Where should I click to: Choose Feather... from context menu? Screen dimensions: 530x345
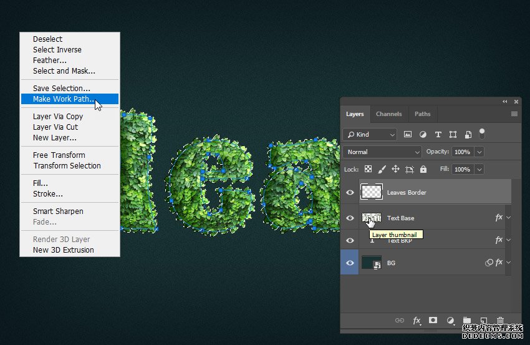pyautogui.click(x=70, y=61)
